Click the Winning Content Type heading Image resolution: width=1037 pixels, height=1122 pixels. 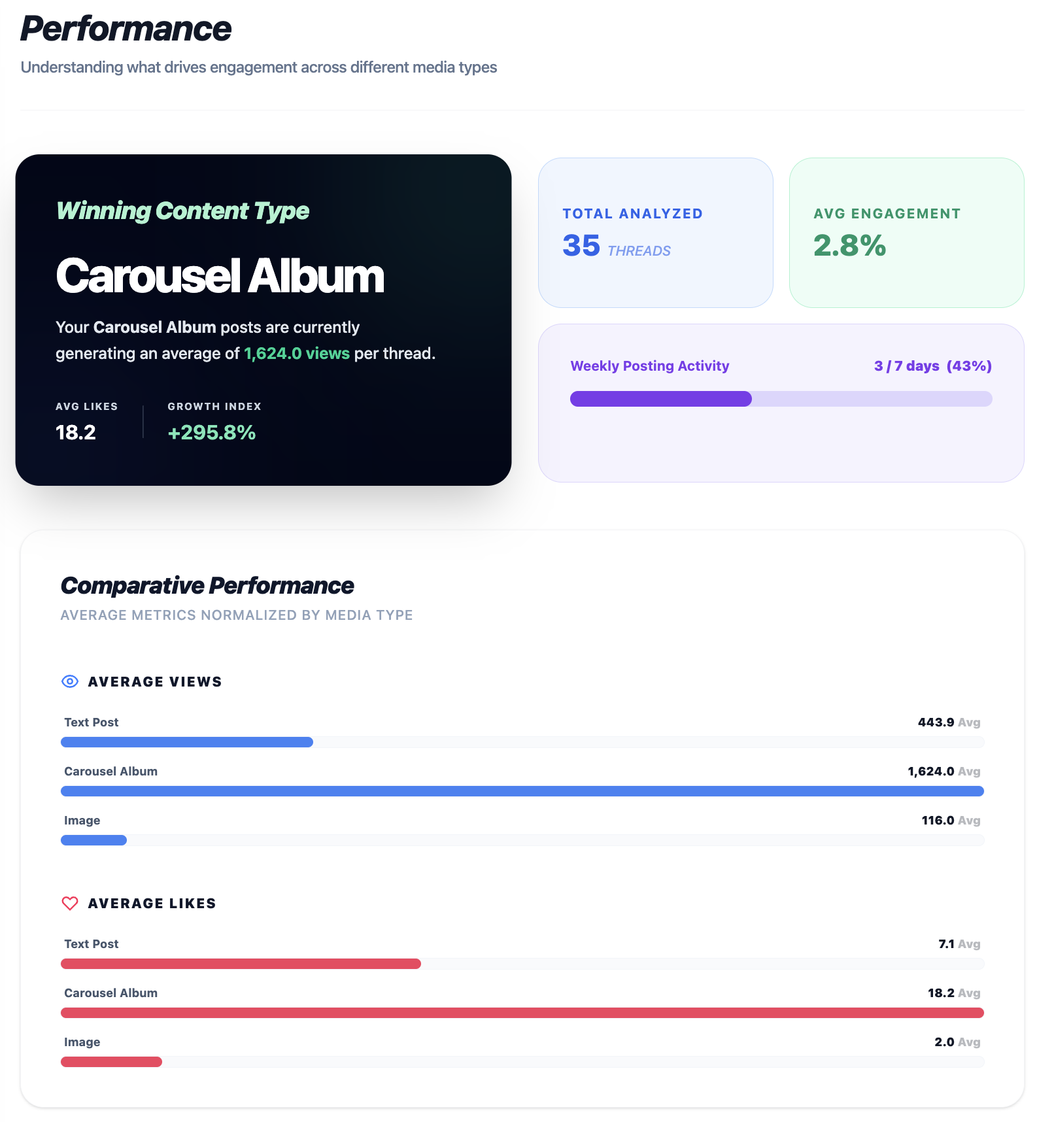tap(182, 211)
